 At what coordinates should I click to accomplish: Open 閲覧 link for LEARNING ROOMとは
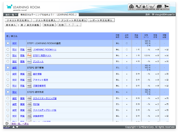pos(22,50)
